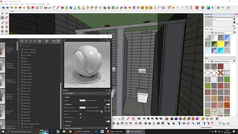The image size is (238, 134).
Task: Select Color M06 material in list
Action: click(27, 55)
